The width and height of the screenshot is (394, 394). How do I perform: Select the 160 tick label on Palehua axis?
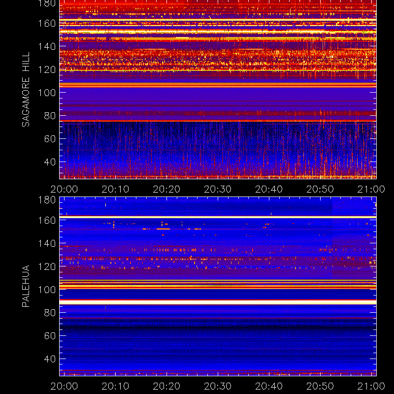tap(47, 220)
